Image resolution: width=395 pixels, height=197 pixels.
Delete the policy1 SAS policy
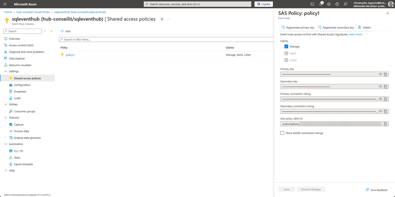[364, 27]
